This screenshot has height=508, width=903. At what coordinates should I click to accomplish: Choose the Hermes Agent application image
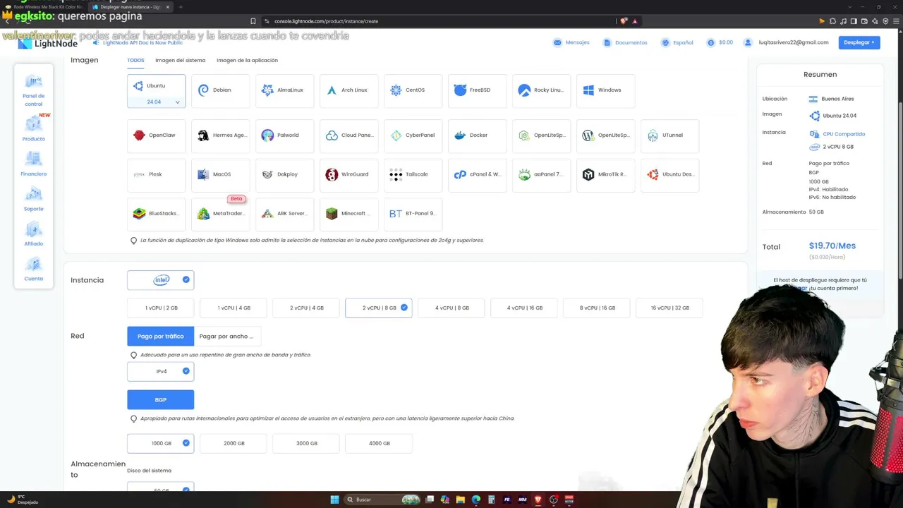(x=220, y=135)
